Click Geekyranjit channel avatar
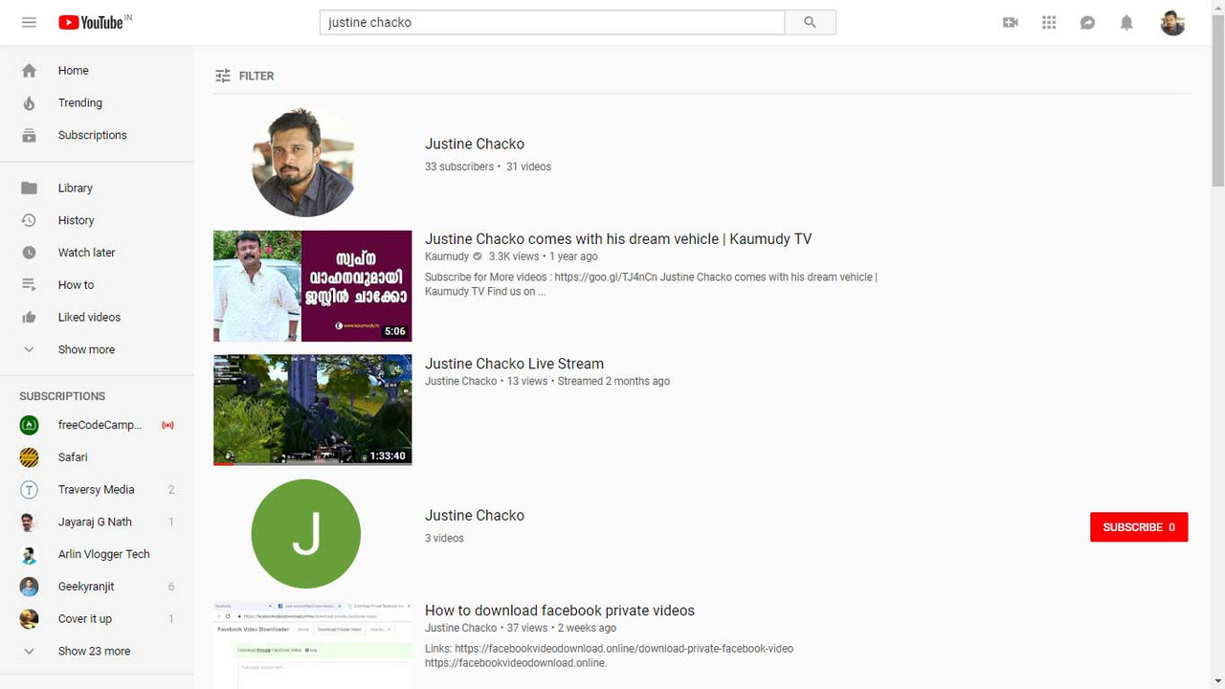Screen dimensions: 1225x689 coord(29,587)
